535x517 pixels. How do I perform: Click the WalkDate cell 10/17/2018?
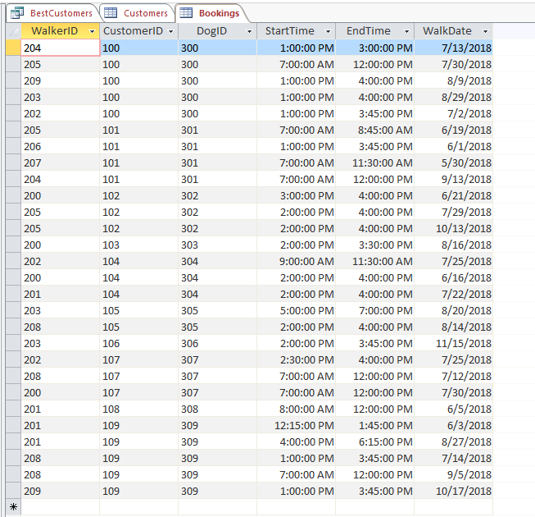(453, 491)
